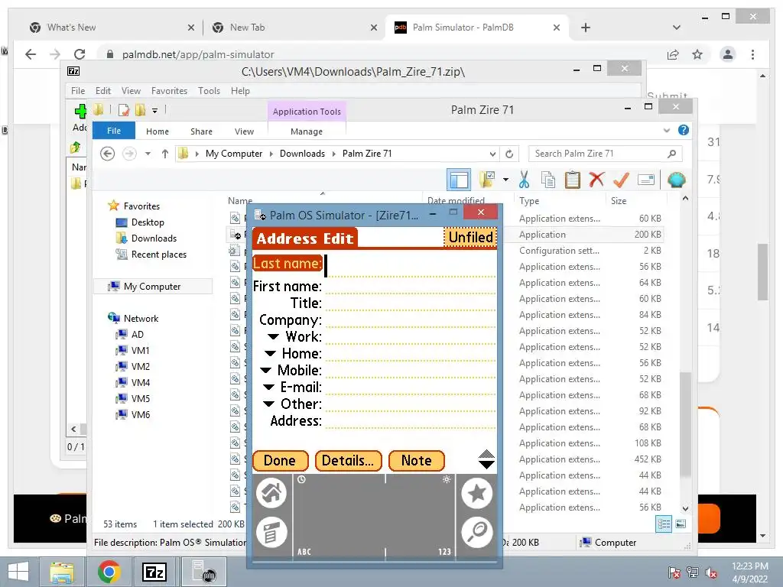
Task: Open File Explorer from the taskbar
Action: pos(62,572)
